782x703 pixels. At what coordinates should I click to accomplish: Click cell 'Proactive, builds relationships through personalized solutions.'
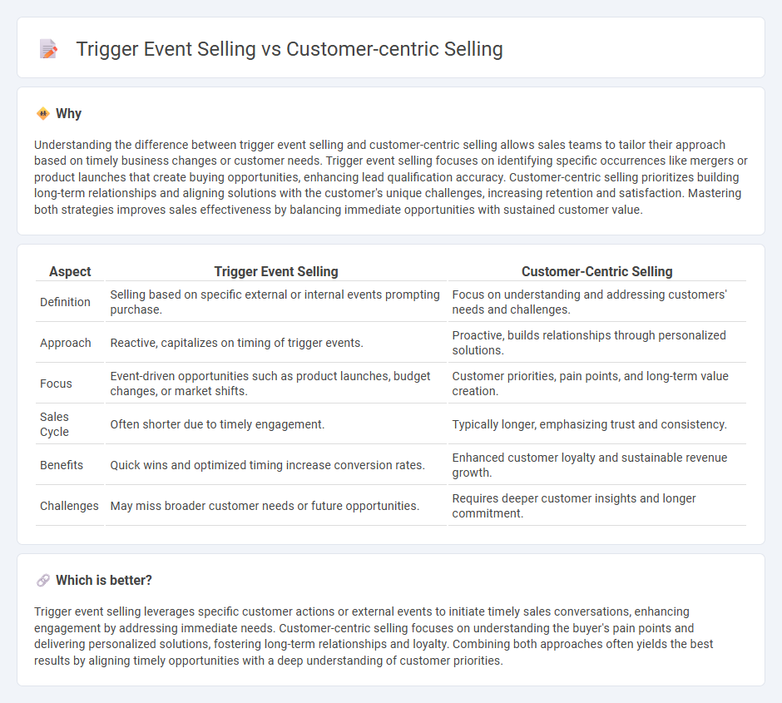tap(597, 343)
